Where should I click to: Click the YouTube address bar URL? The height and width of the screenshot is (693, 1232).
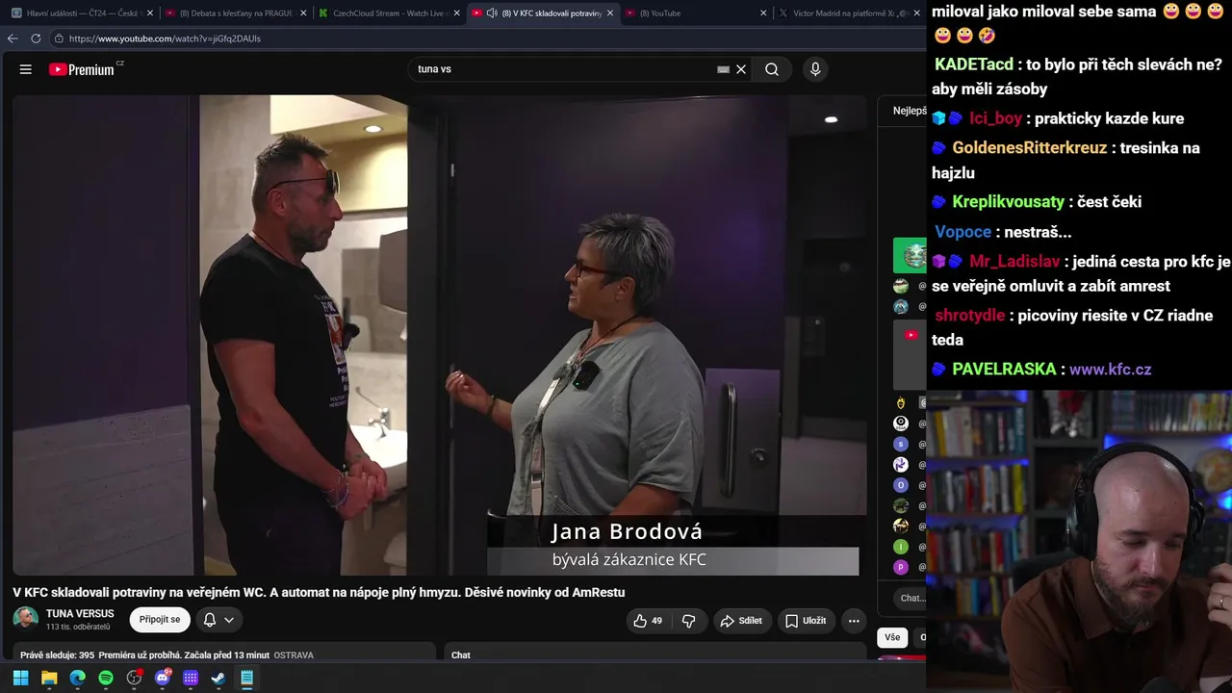tap(165, 38)
